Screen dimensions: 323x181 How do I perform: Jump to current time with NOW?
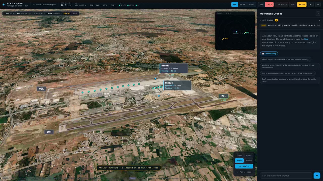292,5
